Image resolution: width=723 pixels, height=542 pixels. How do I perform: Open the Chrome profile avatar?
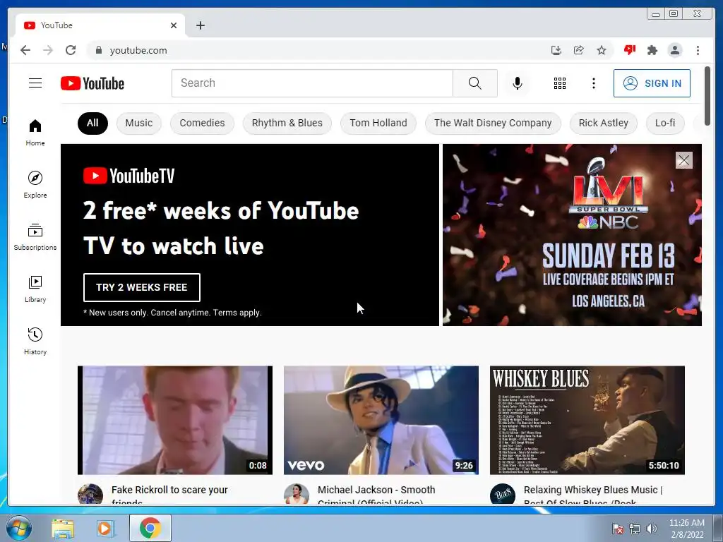675,50
